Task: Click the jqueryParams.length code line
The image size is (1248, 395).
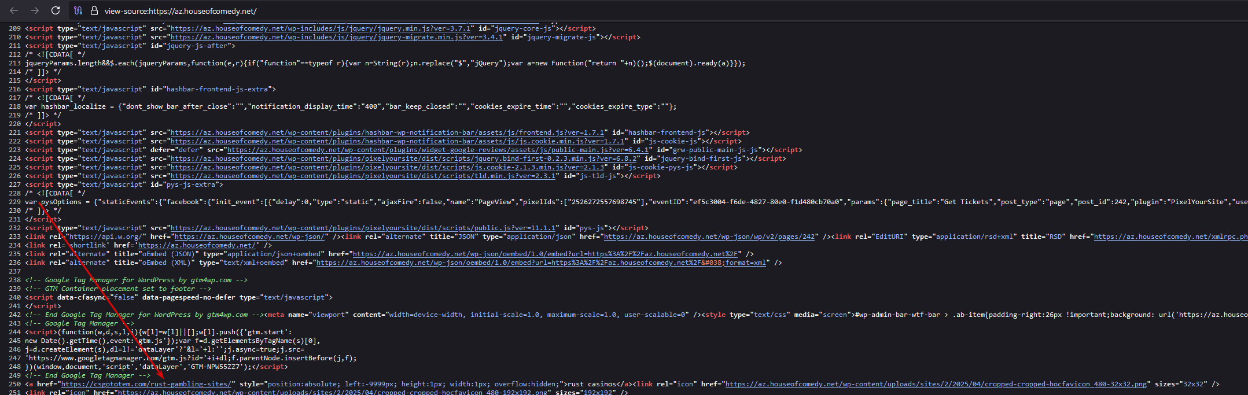Action: click(385, 63)
